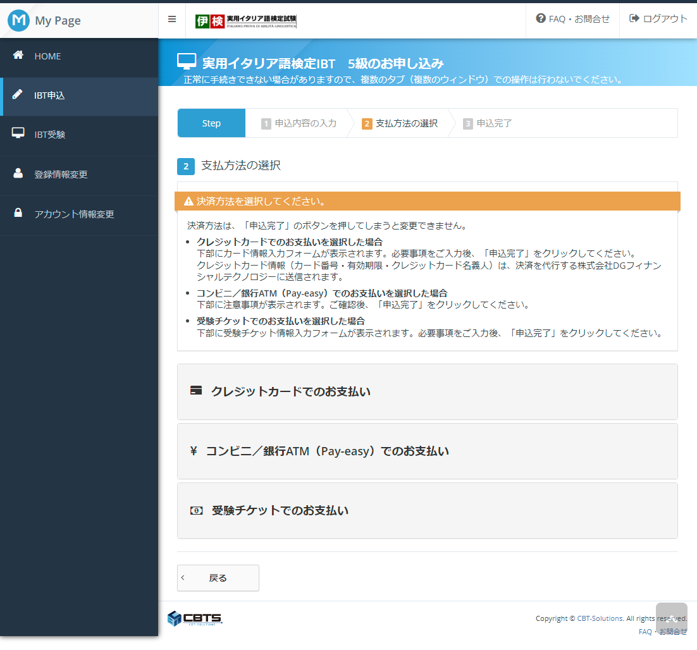Click the HOME house icon

click(x=18, y=55)
